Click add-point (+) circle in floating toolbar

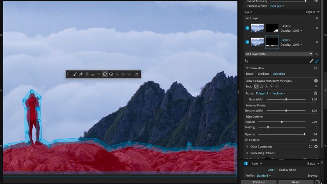click(117, 74)
